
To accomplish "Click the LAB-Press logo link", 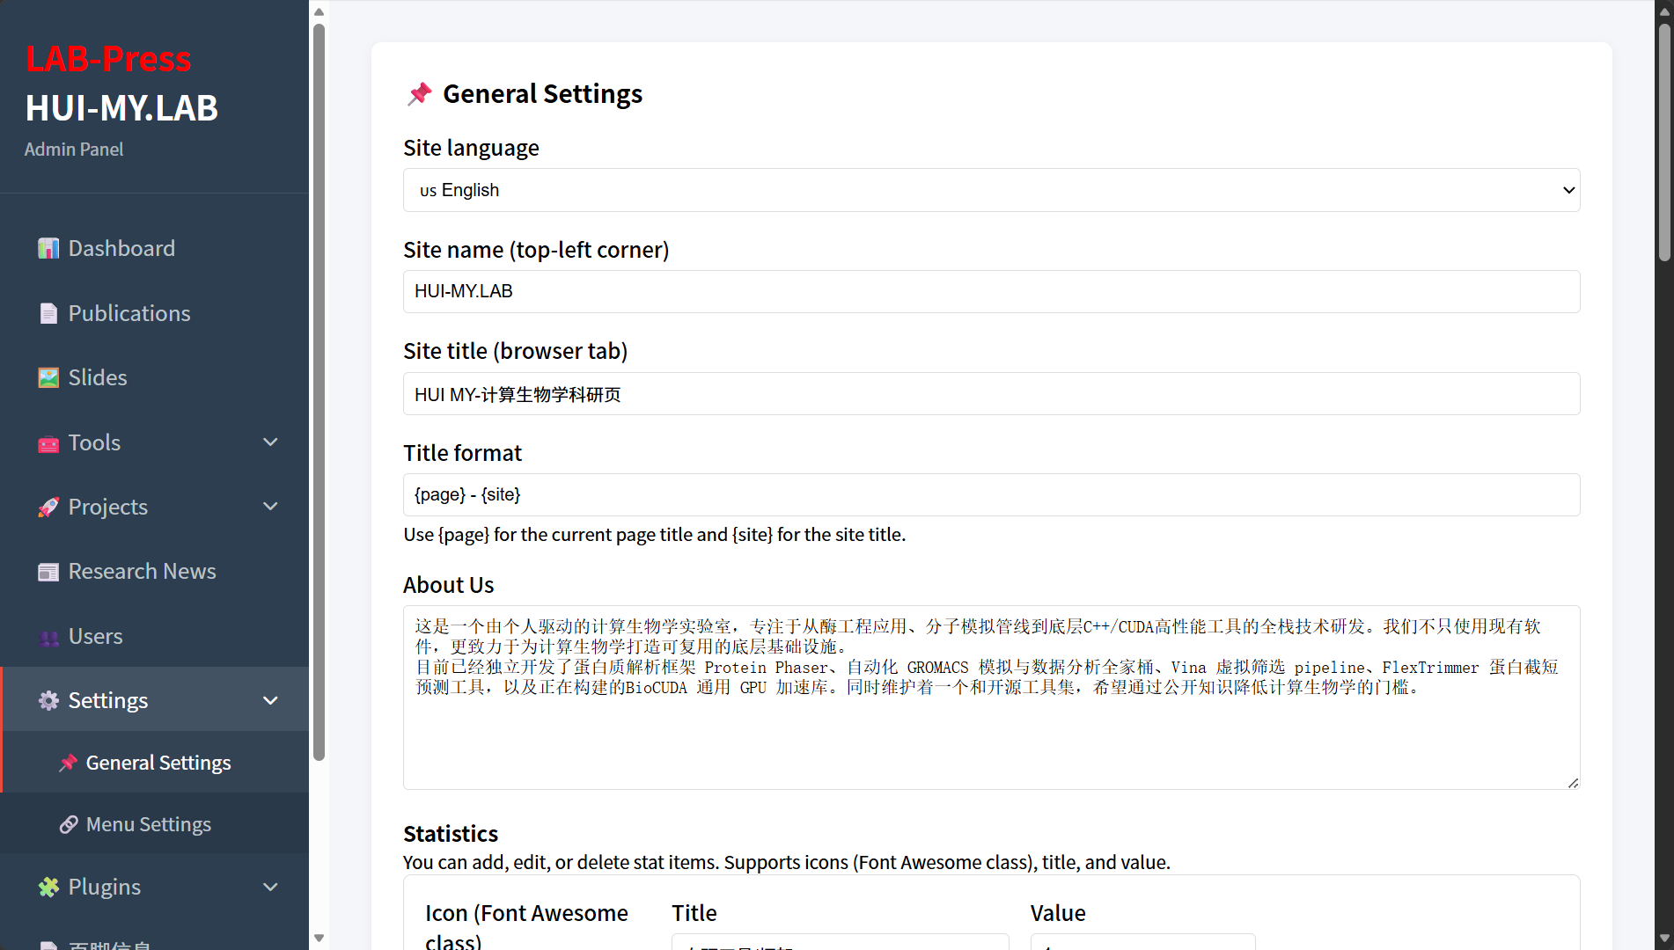I will pos(108,60).
